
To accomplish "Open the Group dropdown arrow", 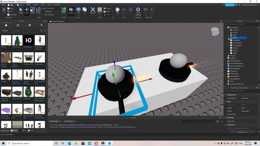I will coord(111,8).
